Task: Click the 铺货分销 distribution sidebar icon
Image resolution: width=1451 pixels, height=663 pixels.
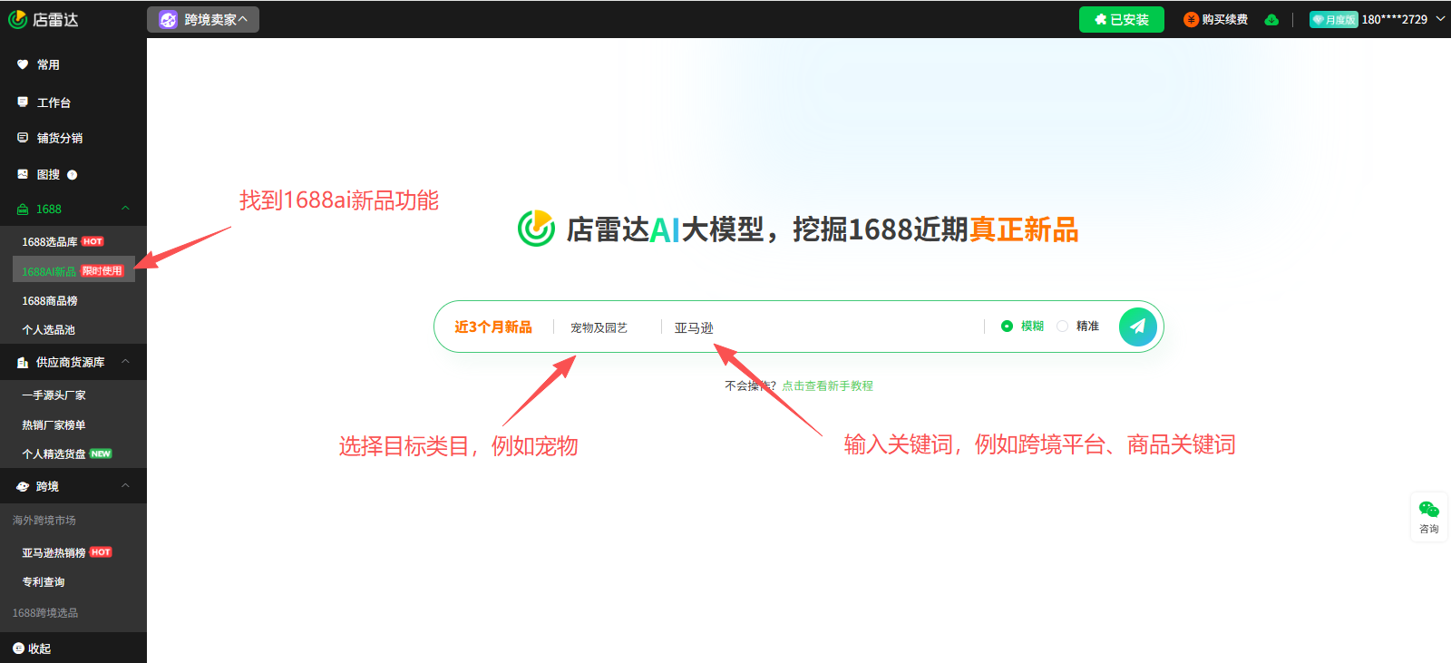Action: 23,138
